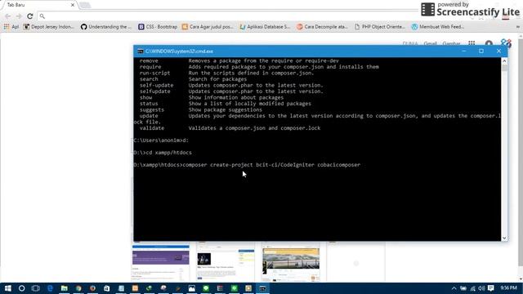Open the second most-visited site thumbnail

tap(226, 263)
